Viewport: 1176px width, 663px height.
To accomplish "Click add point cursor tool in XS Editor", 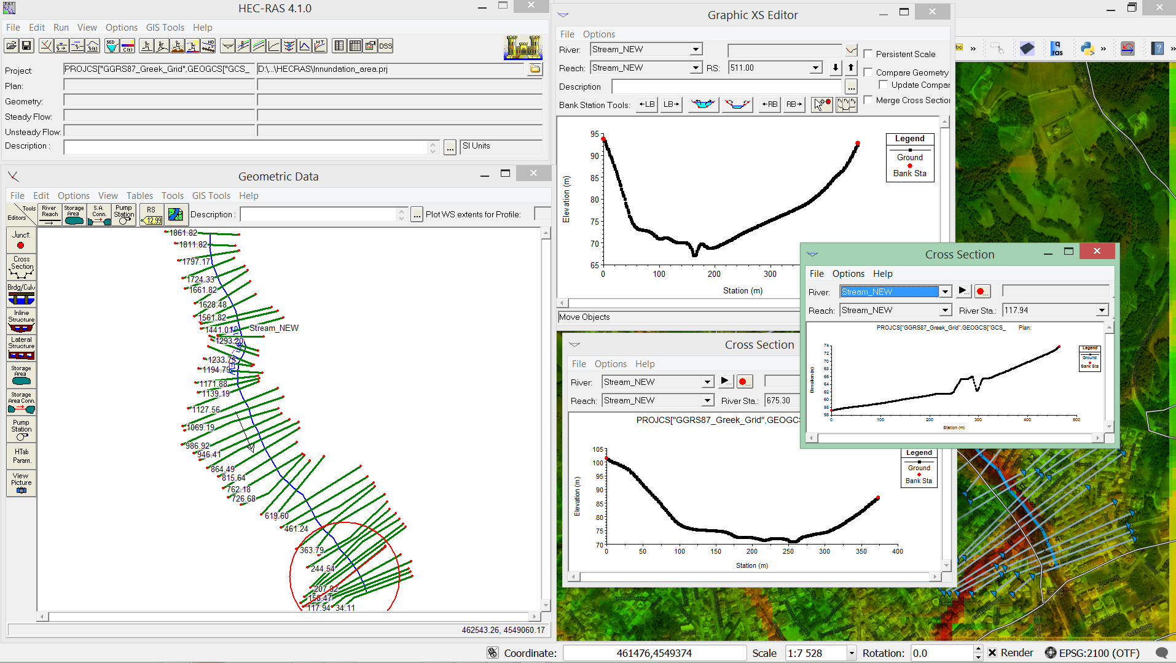I will tap(821, 104).
